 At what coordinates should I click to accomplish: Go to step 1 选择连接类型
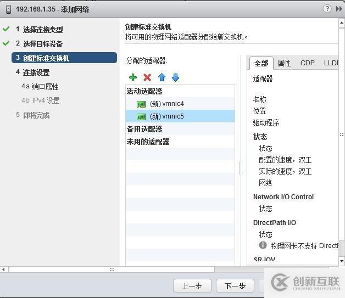[43, 30]
